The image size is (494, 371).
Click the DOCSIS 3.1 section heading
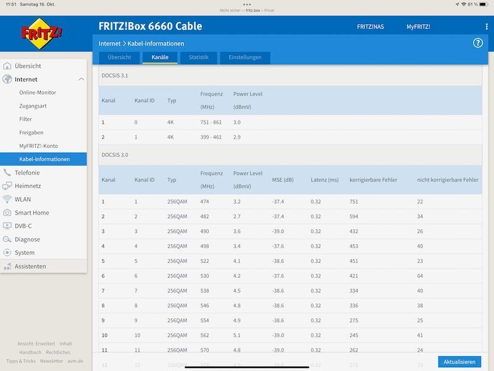coord(115,75)
